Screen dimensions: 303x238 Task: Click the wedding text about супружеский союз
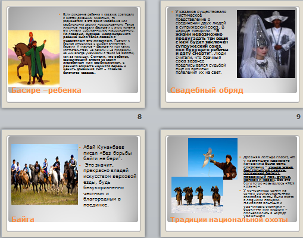click(x=202, y=42)
